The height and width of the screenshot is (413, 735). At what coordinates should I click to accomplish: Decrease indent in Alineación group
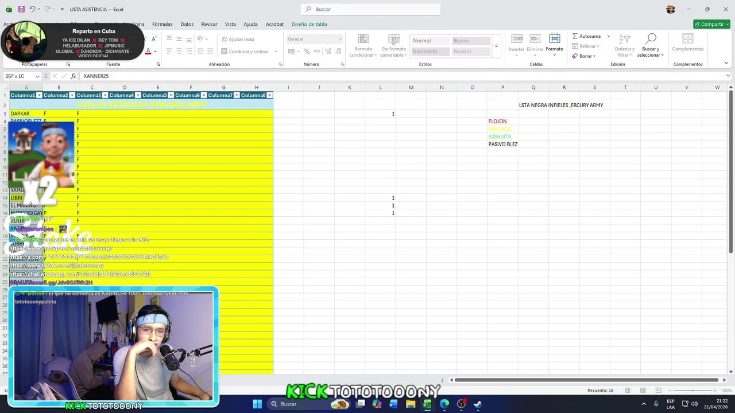coord(200,52)
